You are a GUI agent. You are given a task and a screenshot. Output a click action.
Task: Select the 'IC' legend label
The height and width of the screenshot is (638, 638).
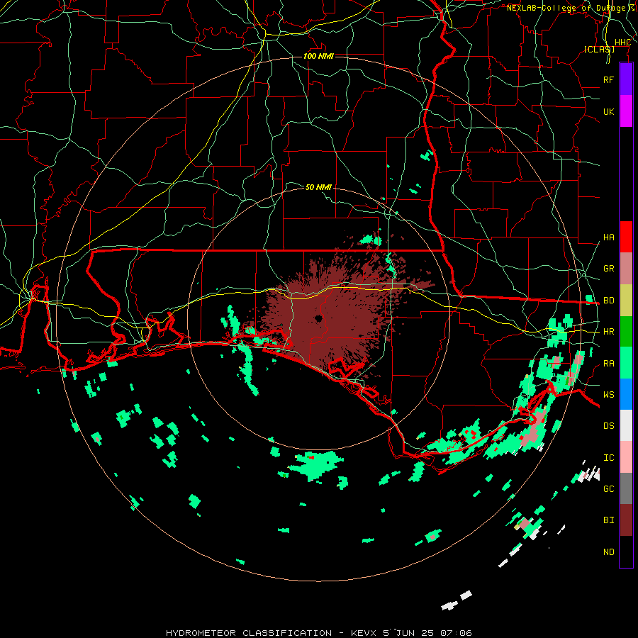(608, 458)
